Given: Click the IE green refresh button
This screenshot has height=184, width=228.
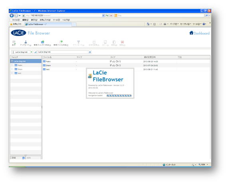Looking at the screenshot, I should point(107,15).
